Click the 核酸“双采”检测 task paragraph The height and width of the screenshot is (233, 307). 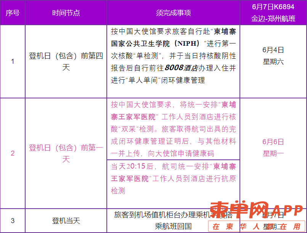[173, 129]
